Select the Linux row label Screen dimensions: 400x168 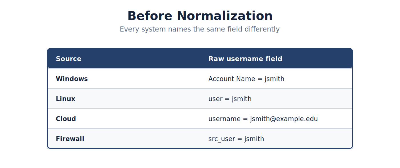click(x=65, y=99)
